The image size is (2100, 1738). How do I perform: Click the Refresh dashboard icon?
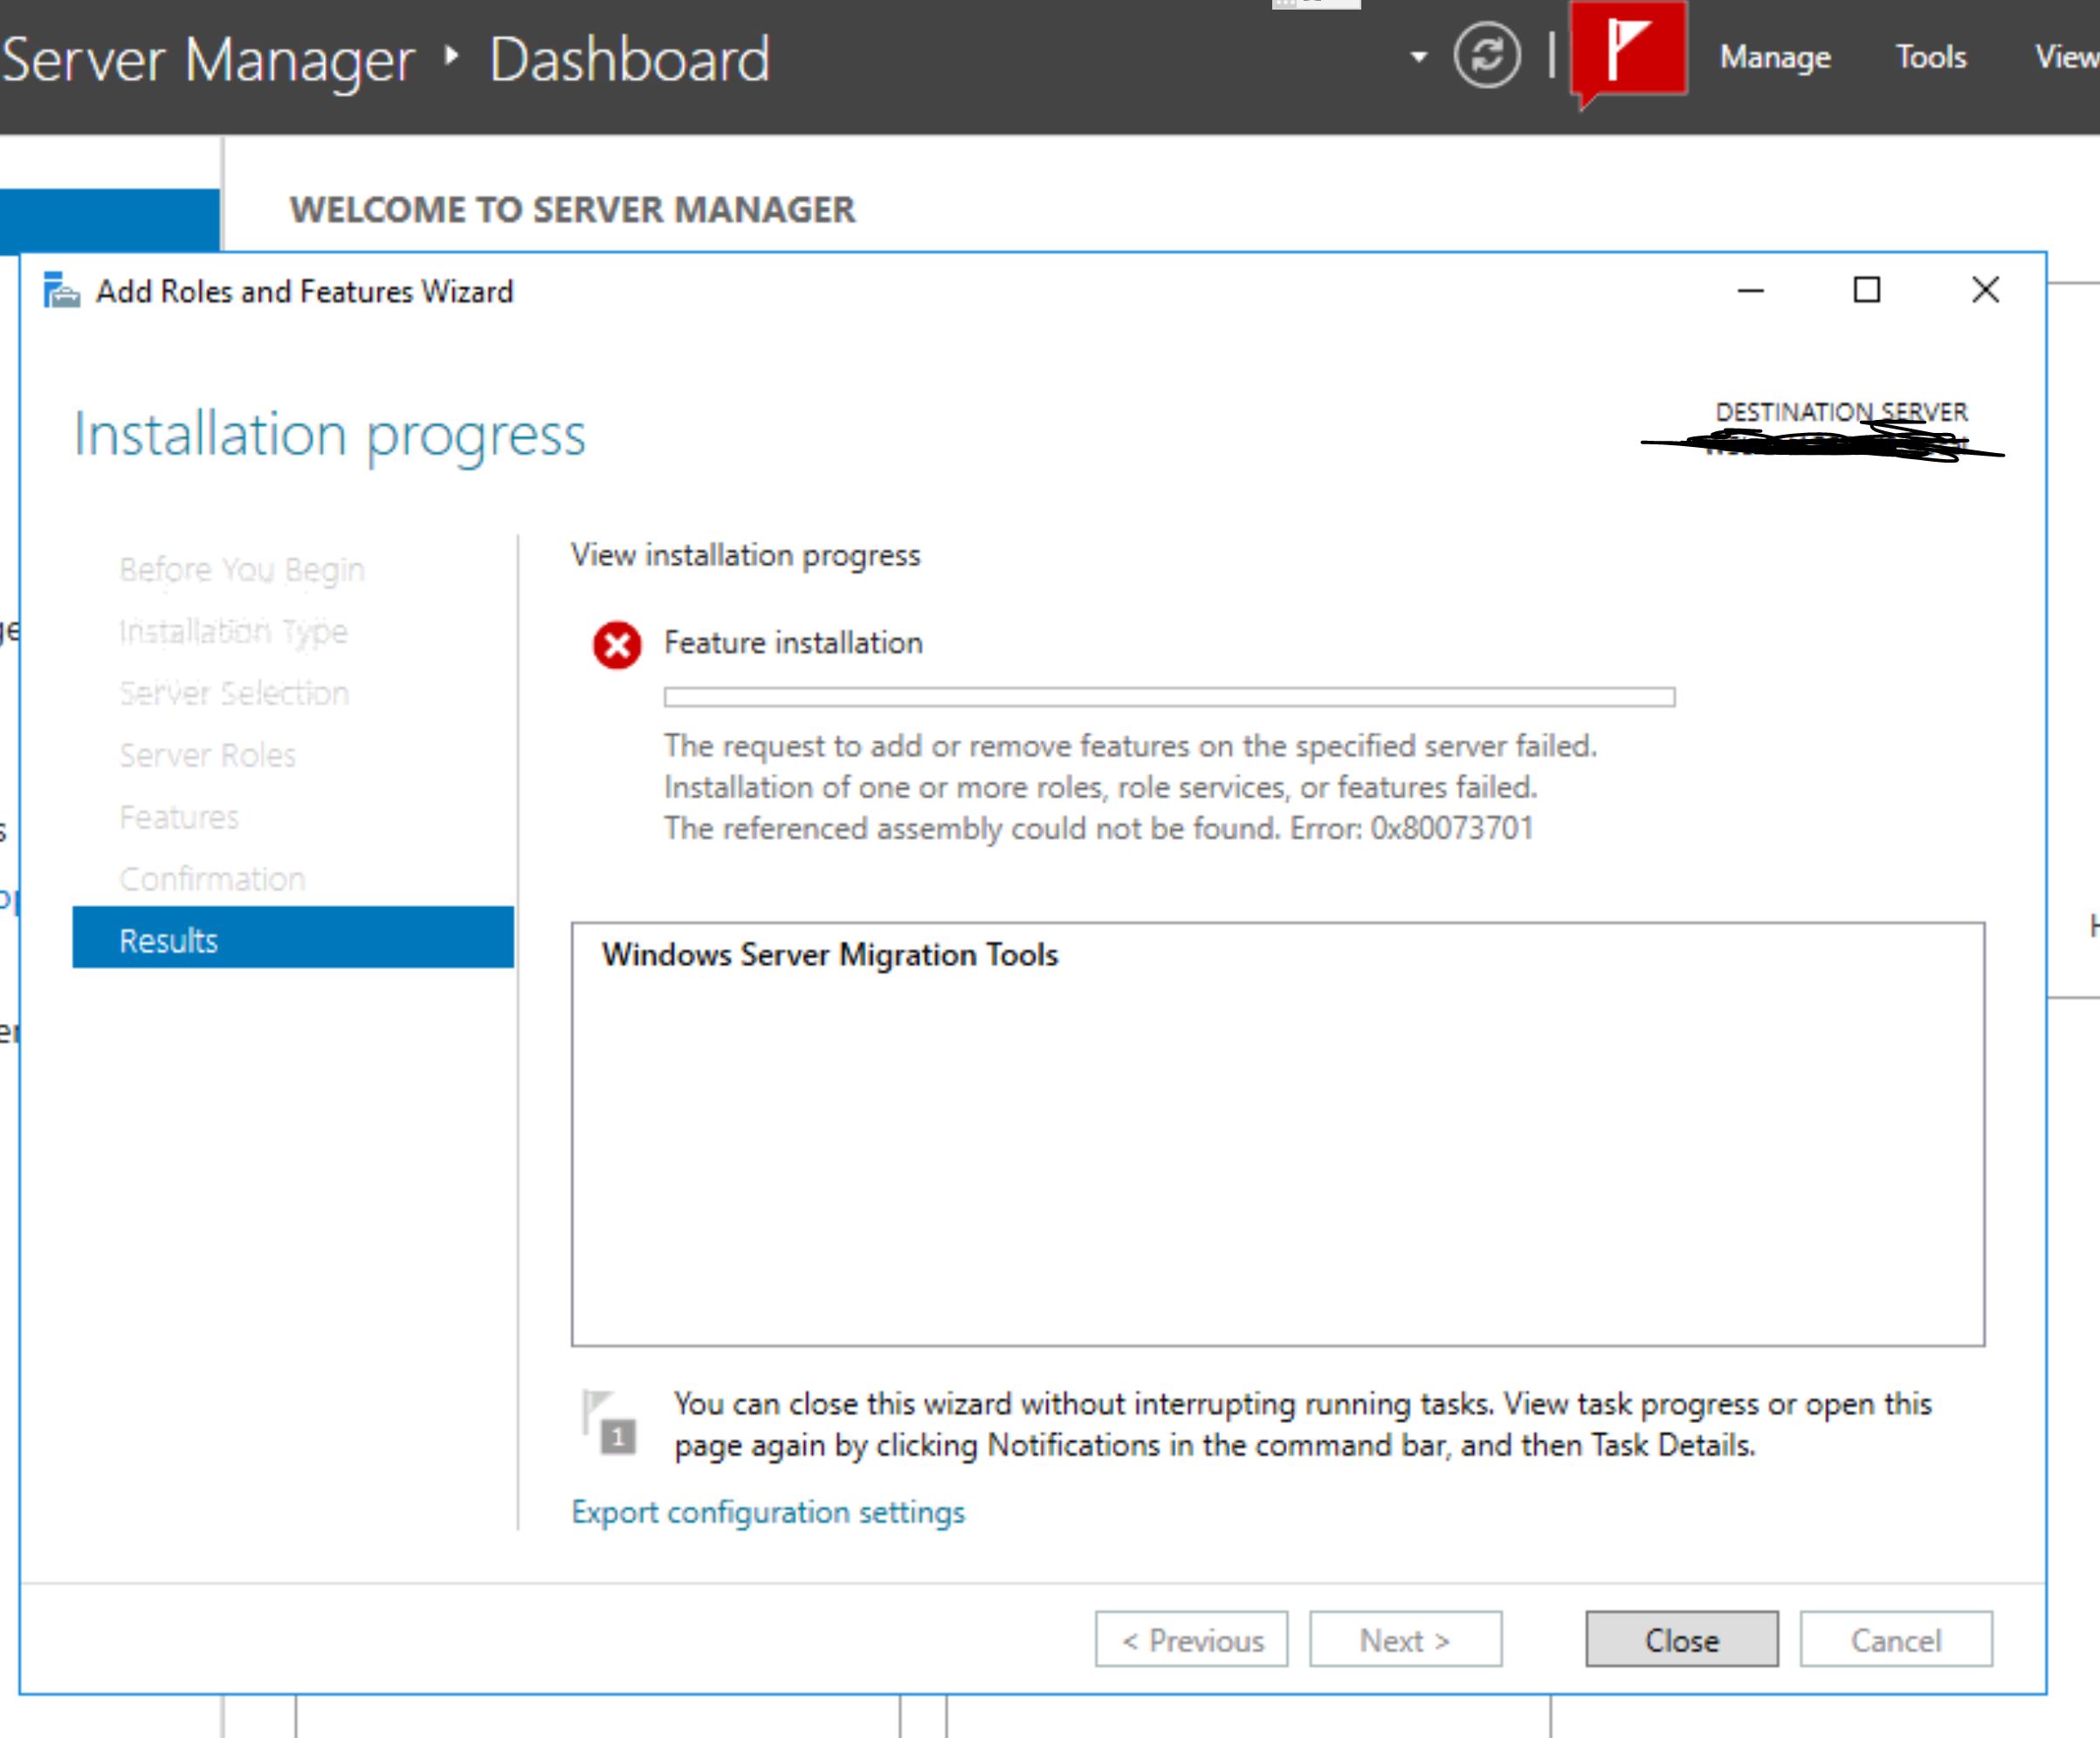(1487, 55)
